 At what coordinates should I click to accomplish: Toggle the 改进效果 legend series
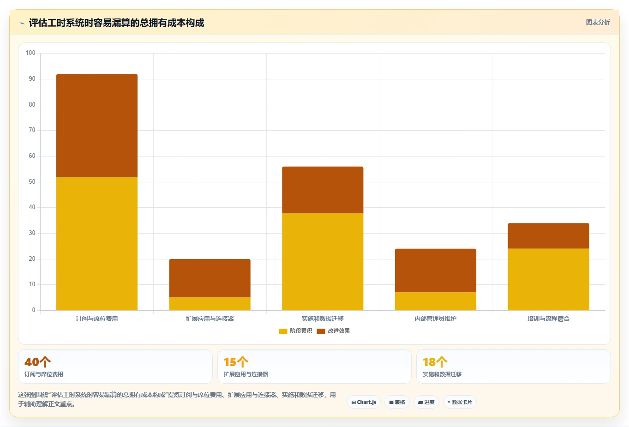tap(333, 331)
